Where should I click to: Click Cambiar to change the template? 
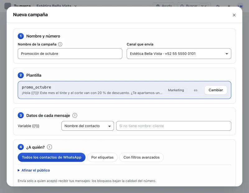click(x=216, y=90)
